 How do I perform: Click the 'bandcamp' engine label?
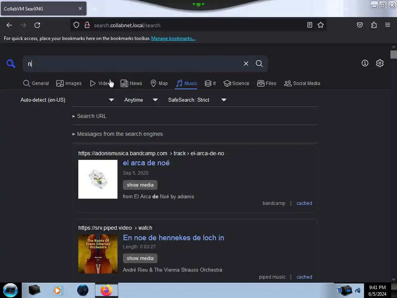[x=274, y=203]
